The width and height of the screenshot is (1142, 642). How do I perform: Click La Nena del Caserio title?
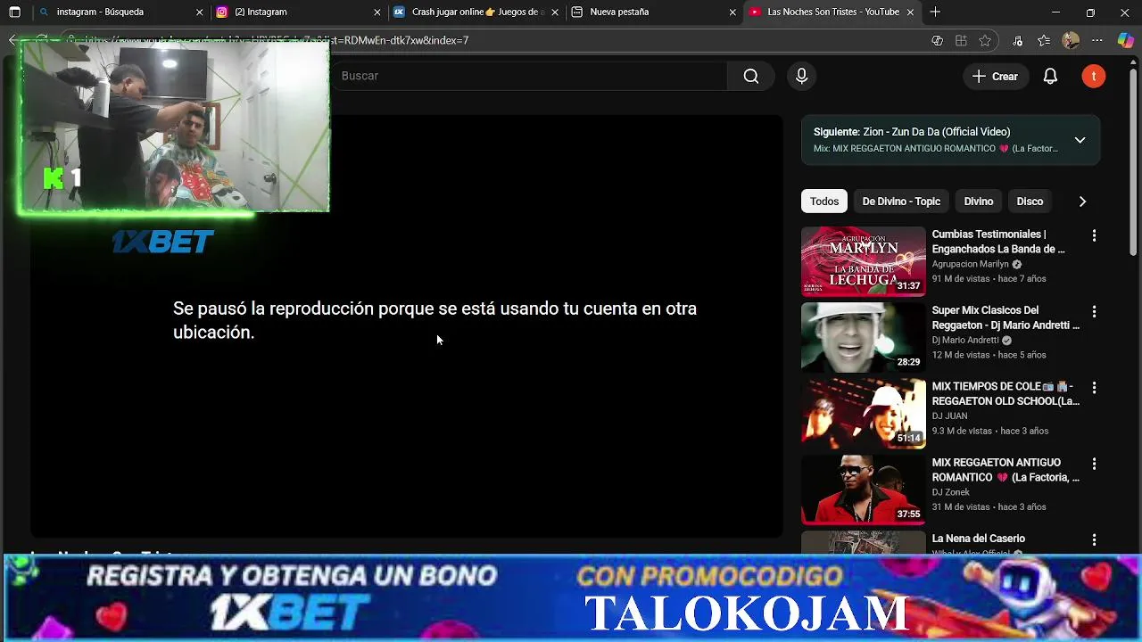[x=979, y=539]
